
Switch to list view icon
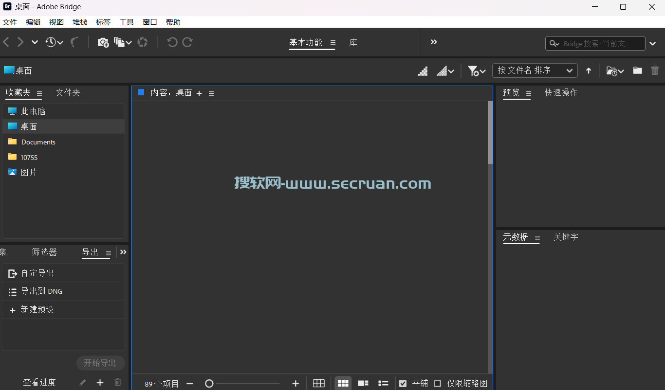[x=383, y=383]
